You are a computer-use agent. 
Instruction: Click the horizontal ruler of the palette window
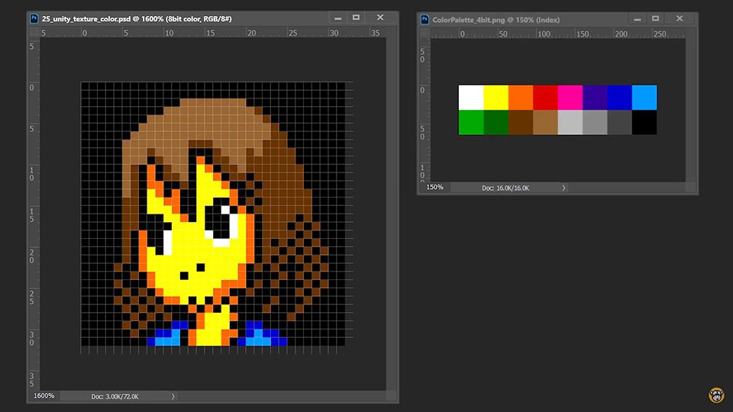pyautogui.click(x=558, y=34)
